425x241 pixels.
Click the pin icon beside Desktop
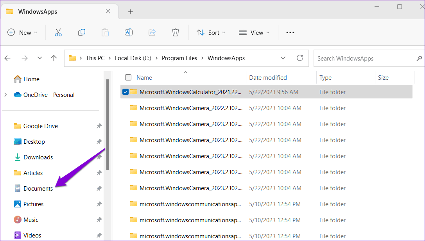coord(99,142)
